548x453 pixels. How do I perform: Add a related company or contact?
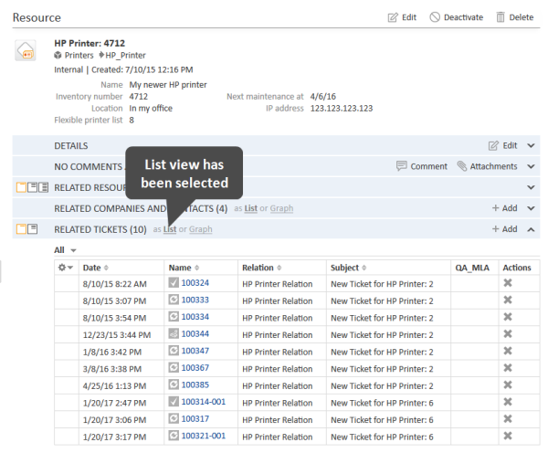505,208
